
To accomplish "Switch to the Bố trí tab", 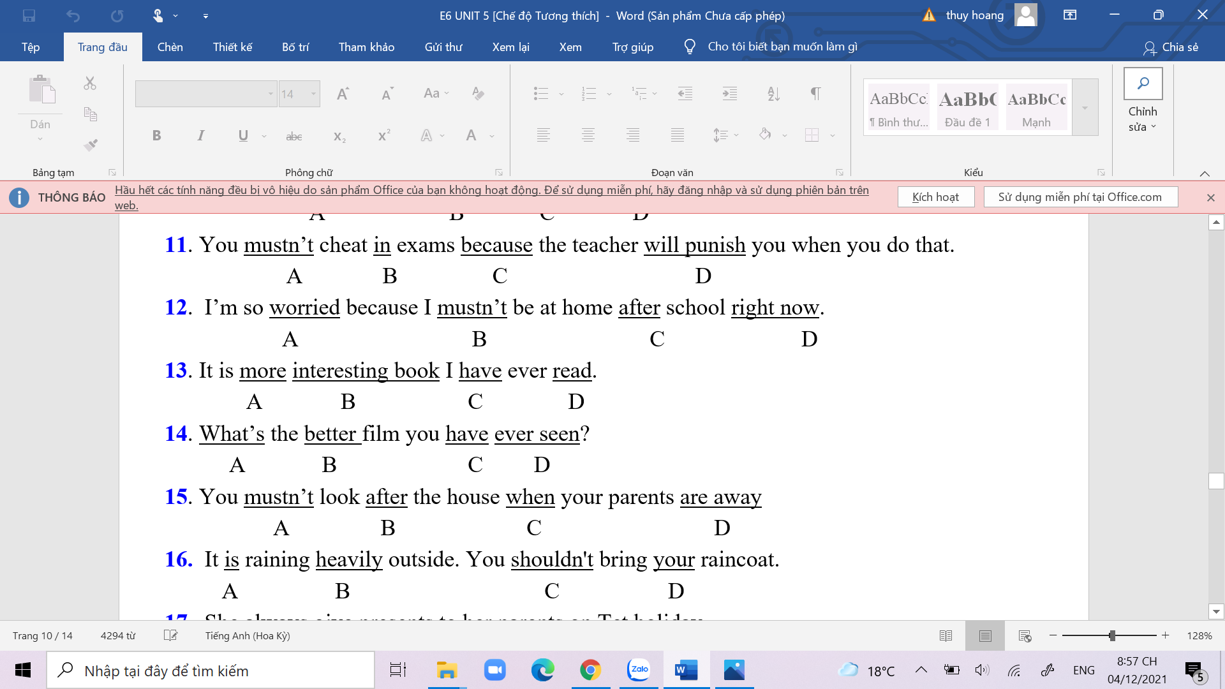I will [295, 47].
